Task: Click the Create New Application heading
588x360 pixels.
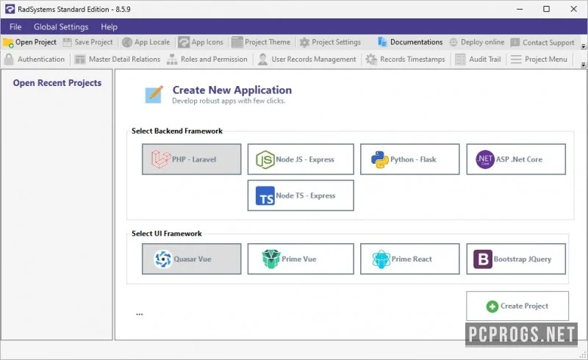Action: click(x=232, y=90)
